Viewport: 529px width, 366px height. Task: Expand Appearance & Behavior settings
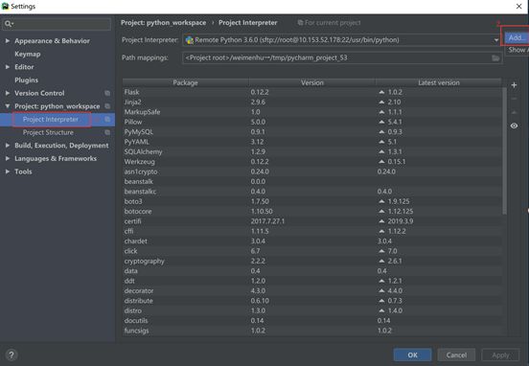[x=8, y=41]
